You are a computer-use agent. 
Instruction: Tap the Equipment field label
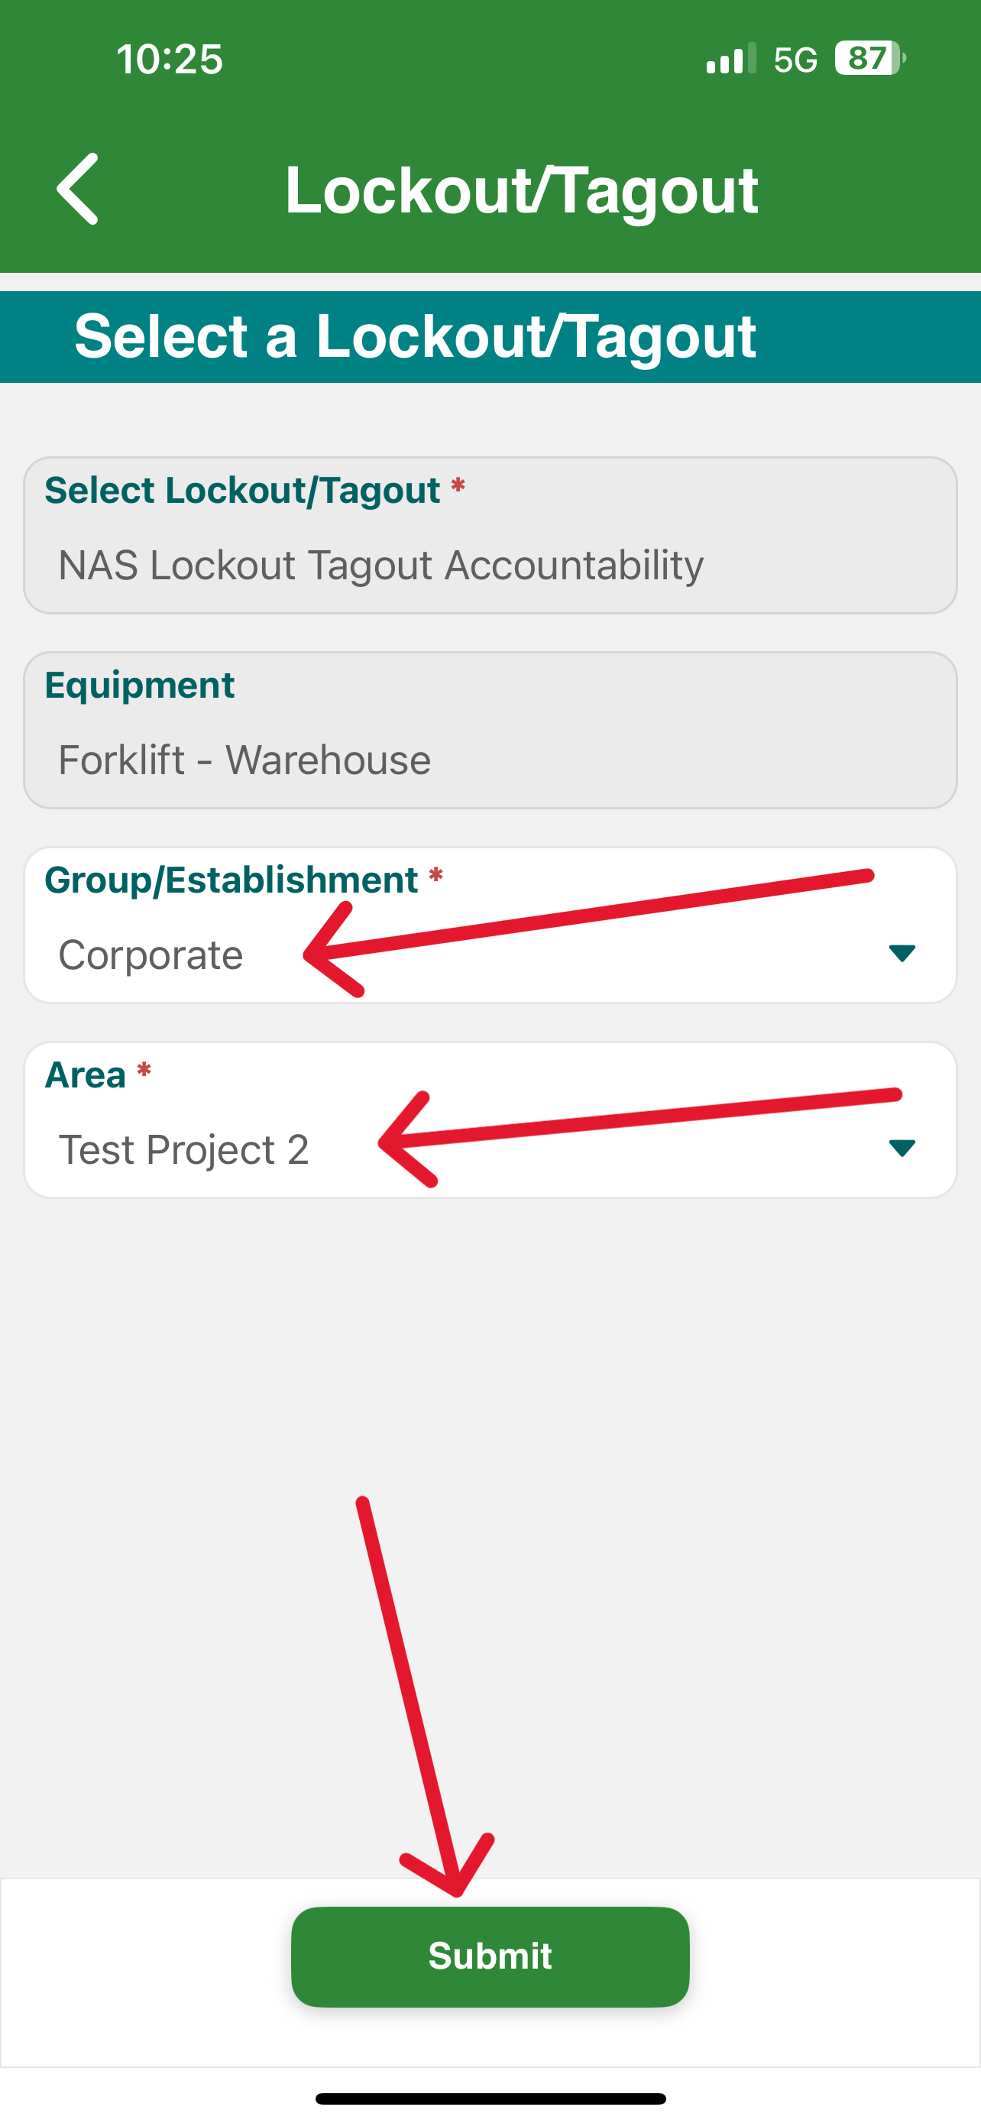140,685
